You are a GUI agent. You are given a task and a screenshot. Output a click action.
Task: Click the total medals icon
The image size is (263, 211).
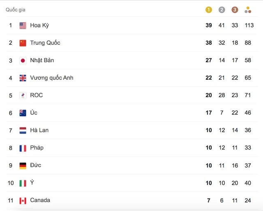pyautogui.click(x=248, y=10)
